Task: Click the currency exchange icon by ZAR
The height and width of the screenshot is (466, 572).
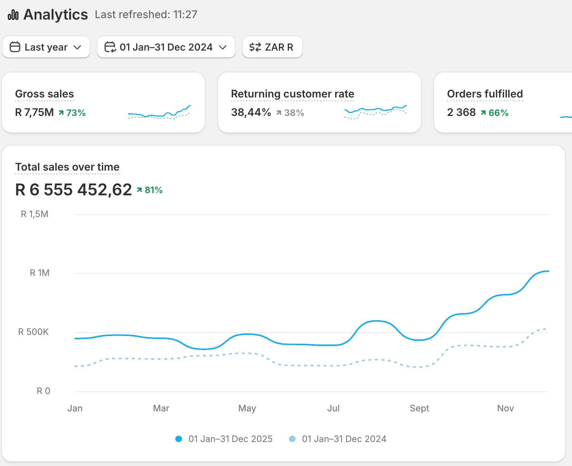Action: [255, 47]
